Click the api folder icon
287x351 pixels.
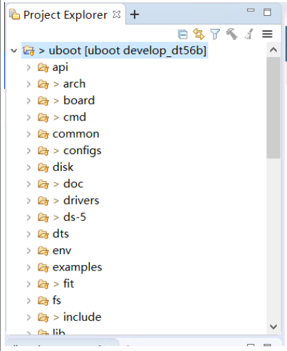point(43,67)
